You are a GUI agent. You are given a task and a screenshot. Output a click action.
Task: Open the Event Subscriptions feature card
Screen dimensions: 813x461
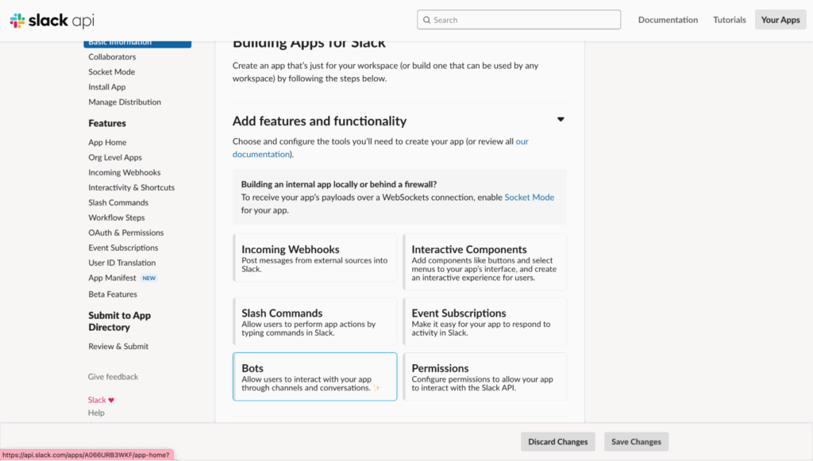coord(484,321)
